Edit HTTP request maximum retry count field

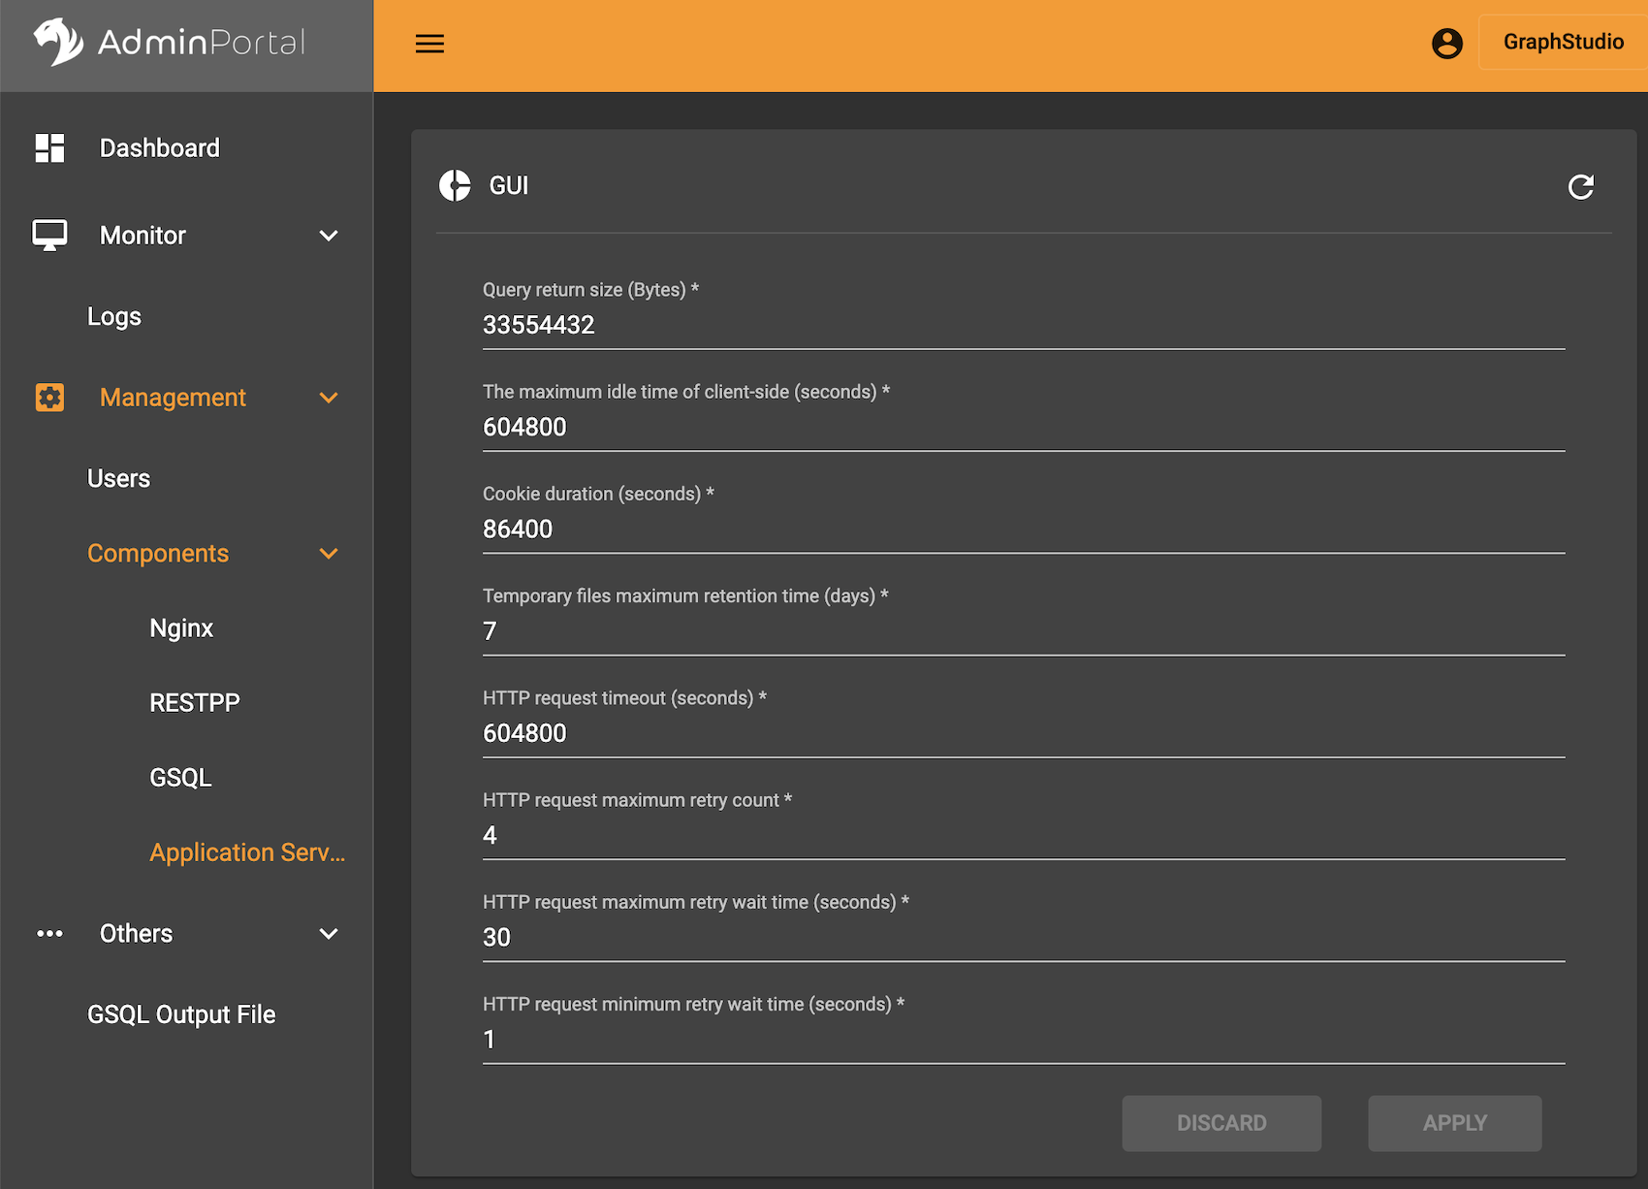(x=1024, y=835)
